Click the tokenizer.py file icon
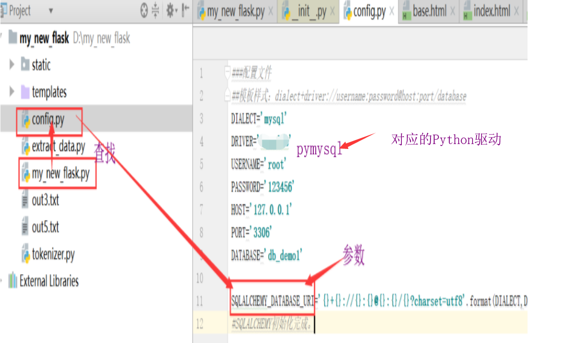This screenshot has height=343, width=579. (25, 254)
